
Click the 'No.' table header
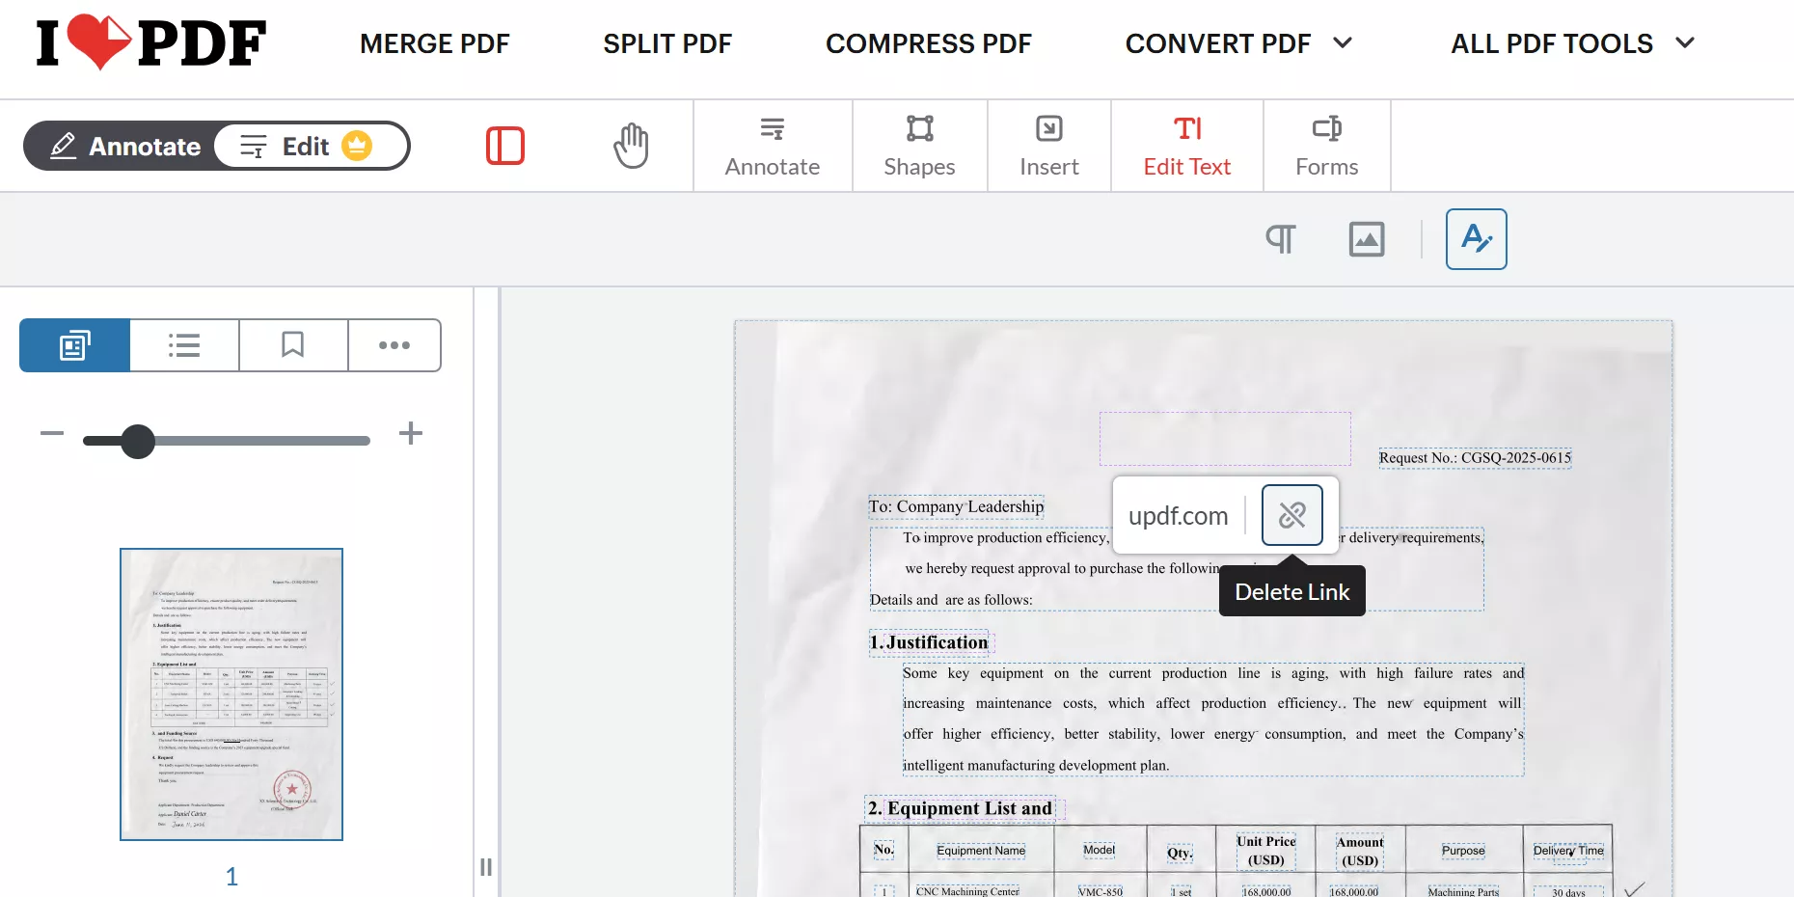(883, 850)
